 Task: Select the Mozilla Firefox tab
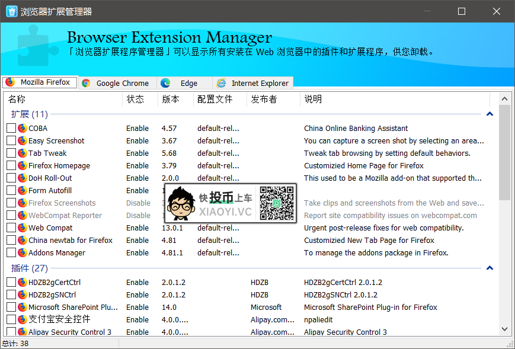(x=40, y=82)
